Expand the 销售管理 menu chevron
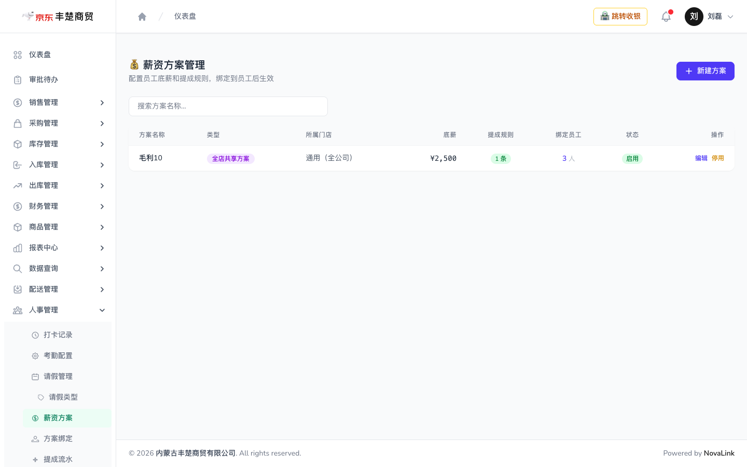This screenshot has width=747, height=467. click(102, 103)
